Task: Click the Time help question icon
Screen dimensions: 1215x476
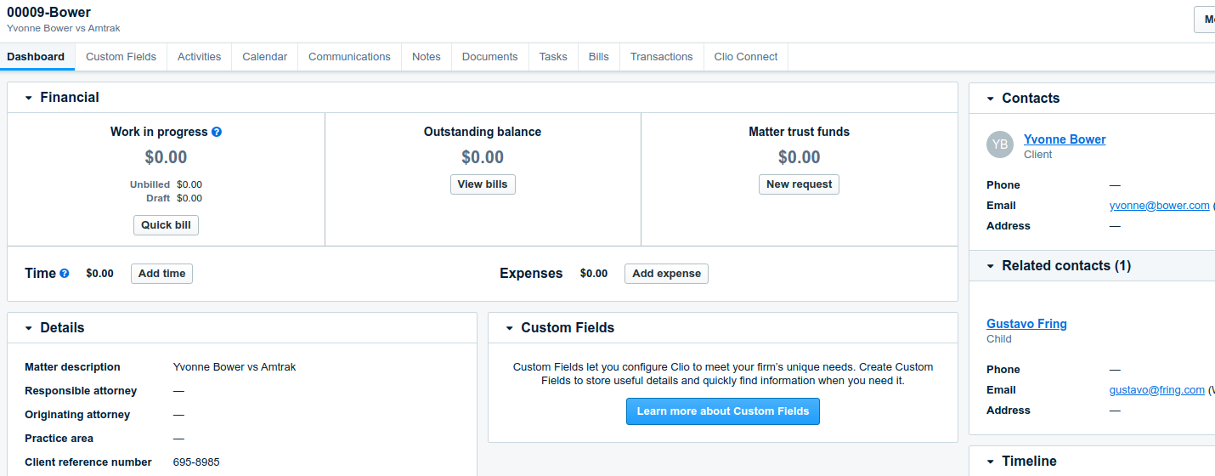Action: click(65, 274)
